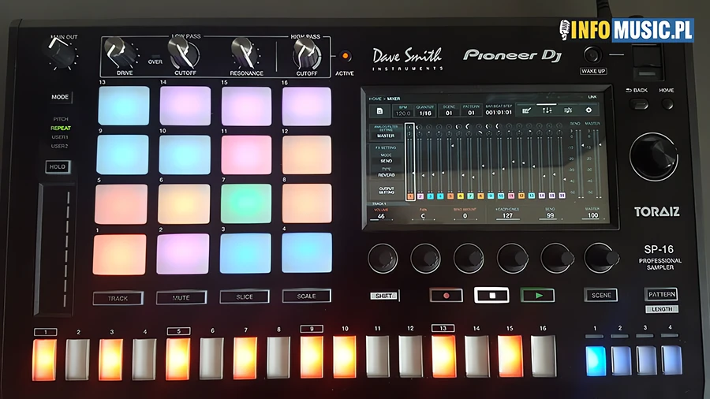Tap performance pad 1

(120, 254)
